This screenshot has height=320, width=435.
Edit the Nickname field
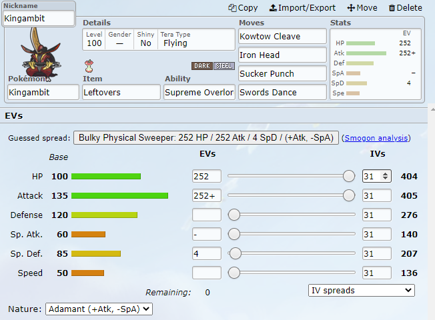pyautogui.click(x=39, y=18)
